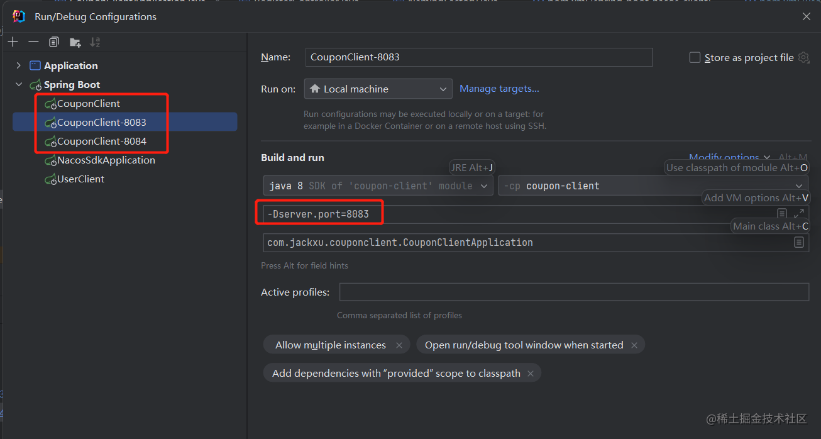
Task: Open the Modify options dropdown
Action: pos(730,157)
